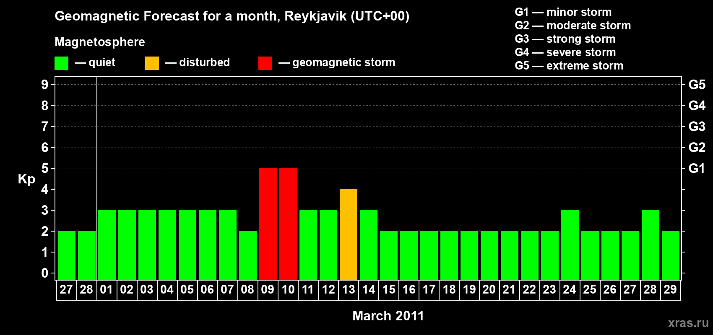The height and width of the screenshot is (335, 713).
Task: Click the G3 label on right axis
Action: point(697,126)
